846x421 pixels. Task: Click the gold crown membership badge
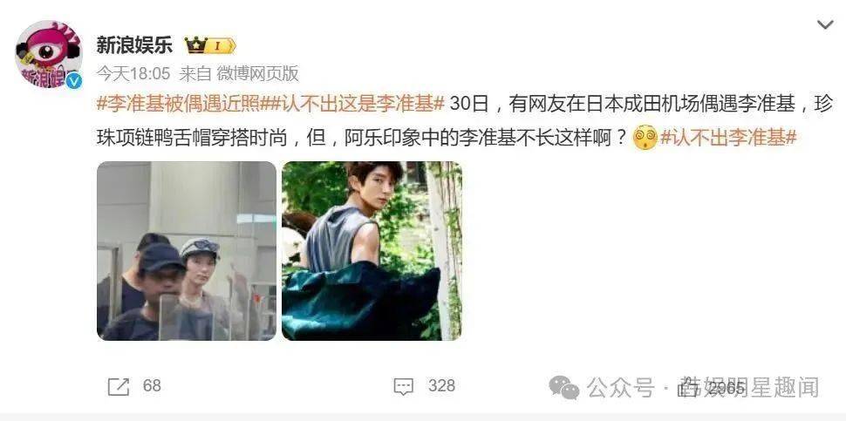pyautogui.click(x=210, y=46)
